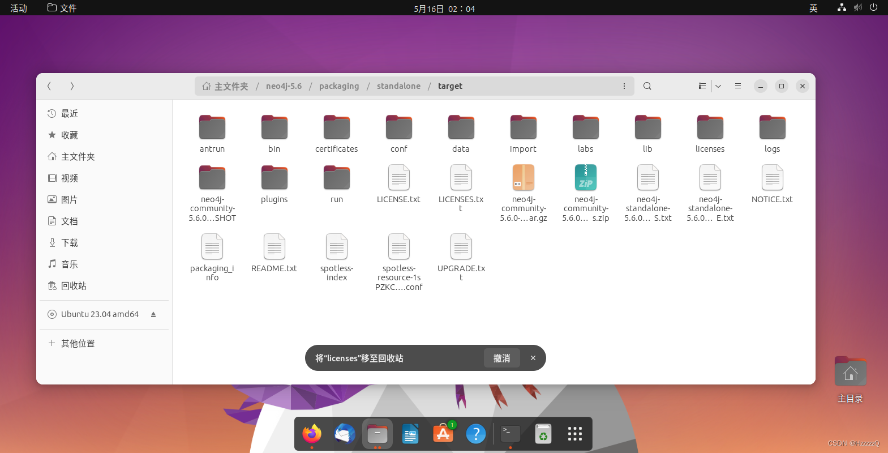Screen dimensions: 888x453
Task: Open 最近 in sidebar
Action: pos(104,114)
